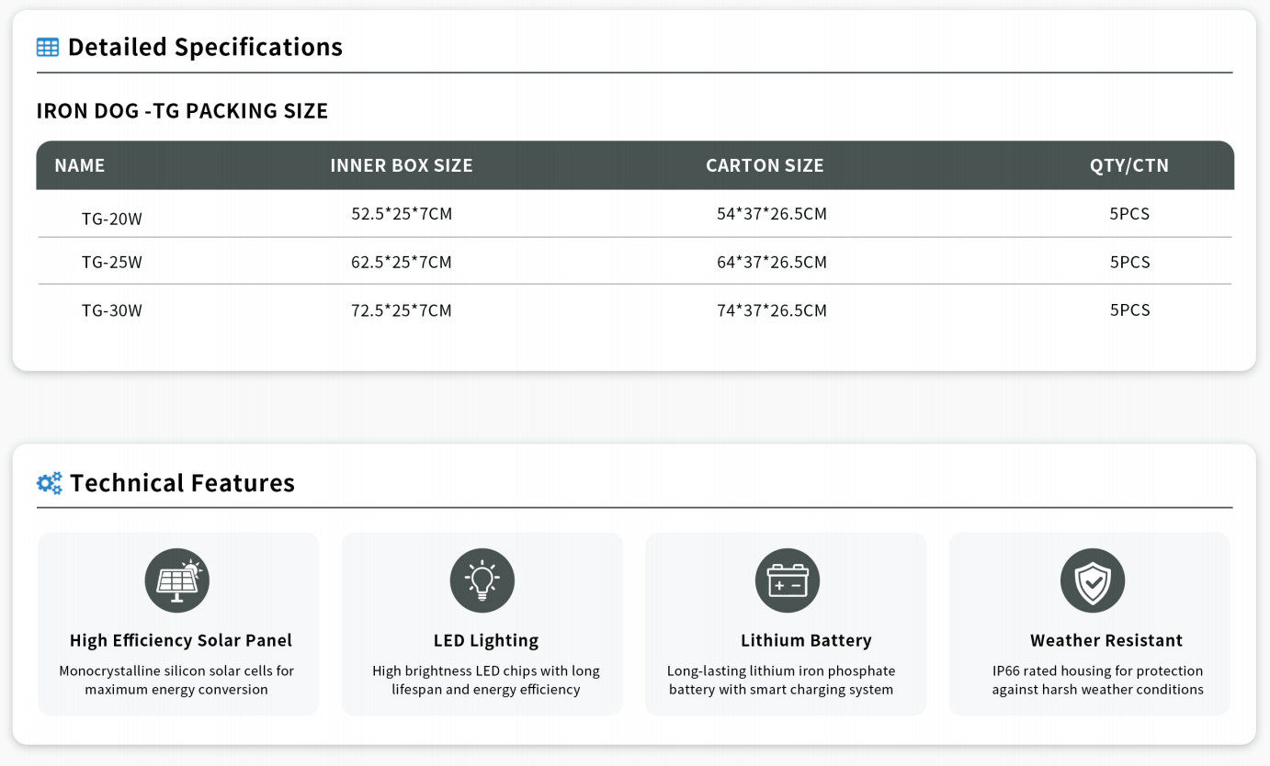This screenshot has height=766, width=1270.
Task: Select the IRON DOG -TG PACKING SIZE title
Action: (182, 111)
